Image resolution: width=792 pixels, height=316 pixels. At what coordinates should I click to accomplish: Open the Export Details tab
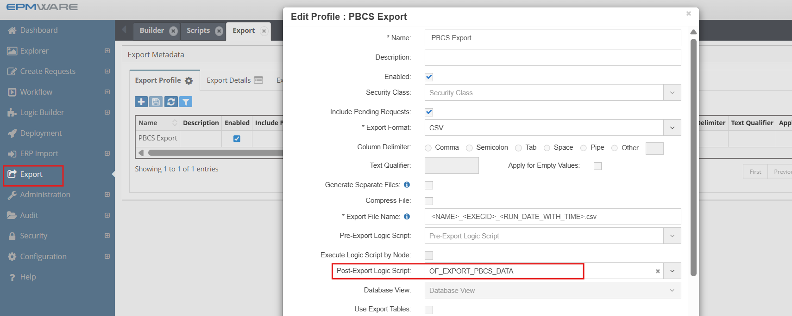pos(234,80)
